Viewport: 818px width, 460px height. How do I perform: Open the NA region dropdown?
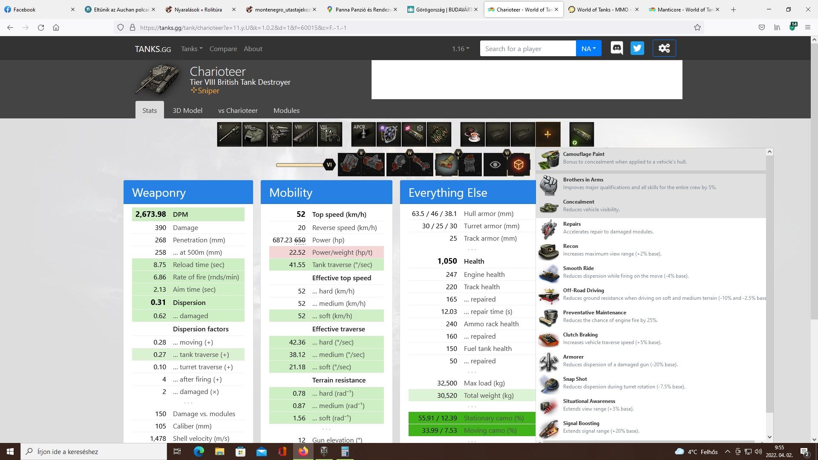point(588,49)
